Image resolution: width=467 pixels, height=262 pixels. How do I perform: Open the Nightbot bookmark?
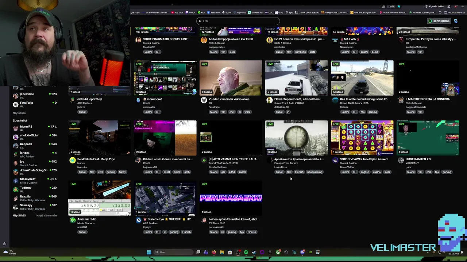(x=240, y=12)
